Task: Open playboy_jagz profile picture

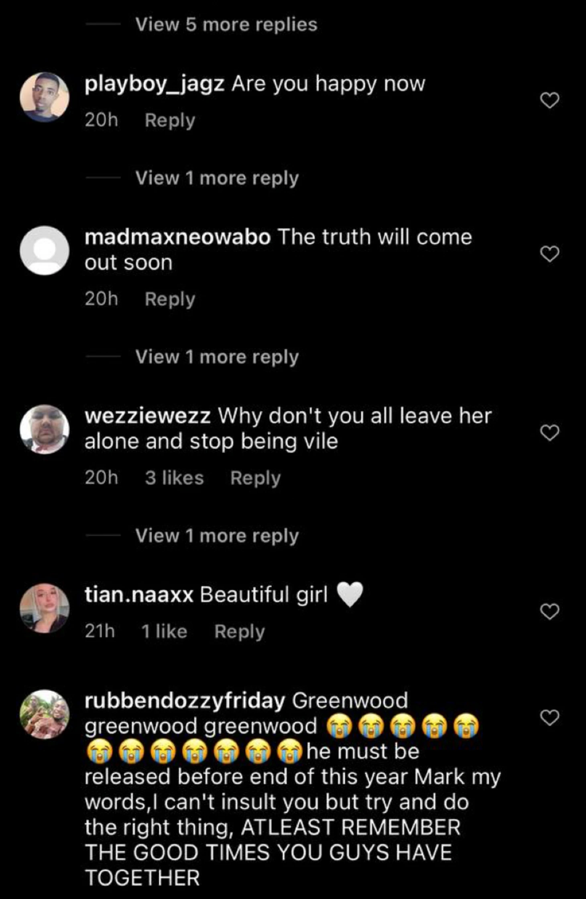Action: (45, 97)
